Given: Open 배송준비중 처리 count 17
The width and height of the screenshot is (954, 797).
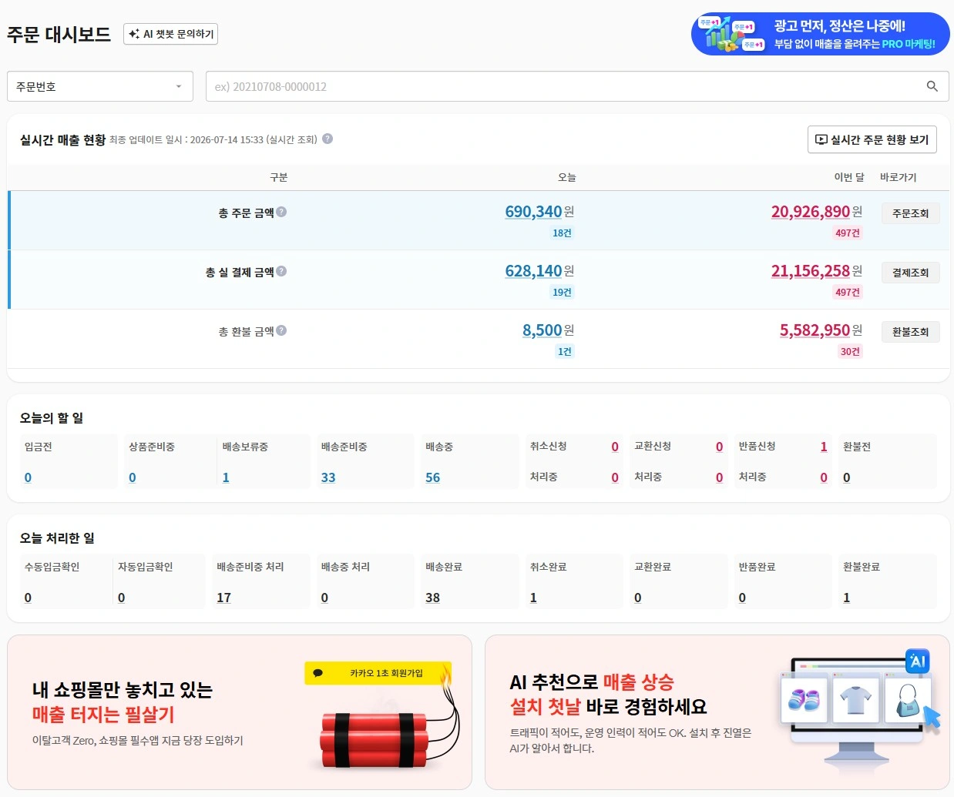Looking at the screenshot, I should [x=223, y=598].
